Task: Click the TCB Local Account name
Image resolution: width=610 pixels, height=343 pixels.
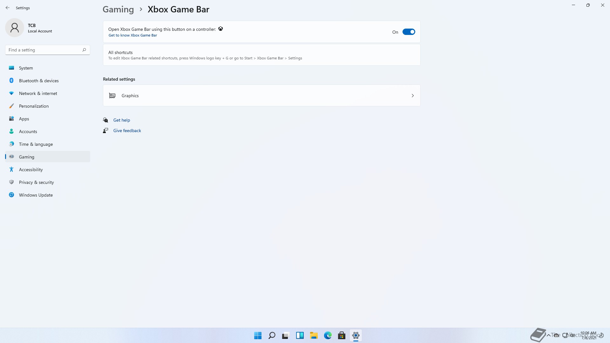Action: [x=40, y=28]
